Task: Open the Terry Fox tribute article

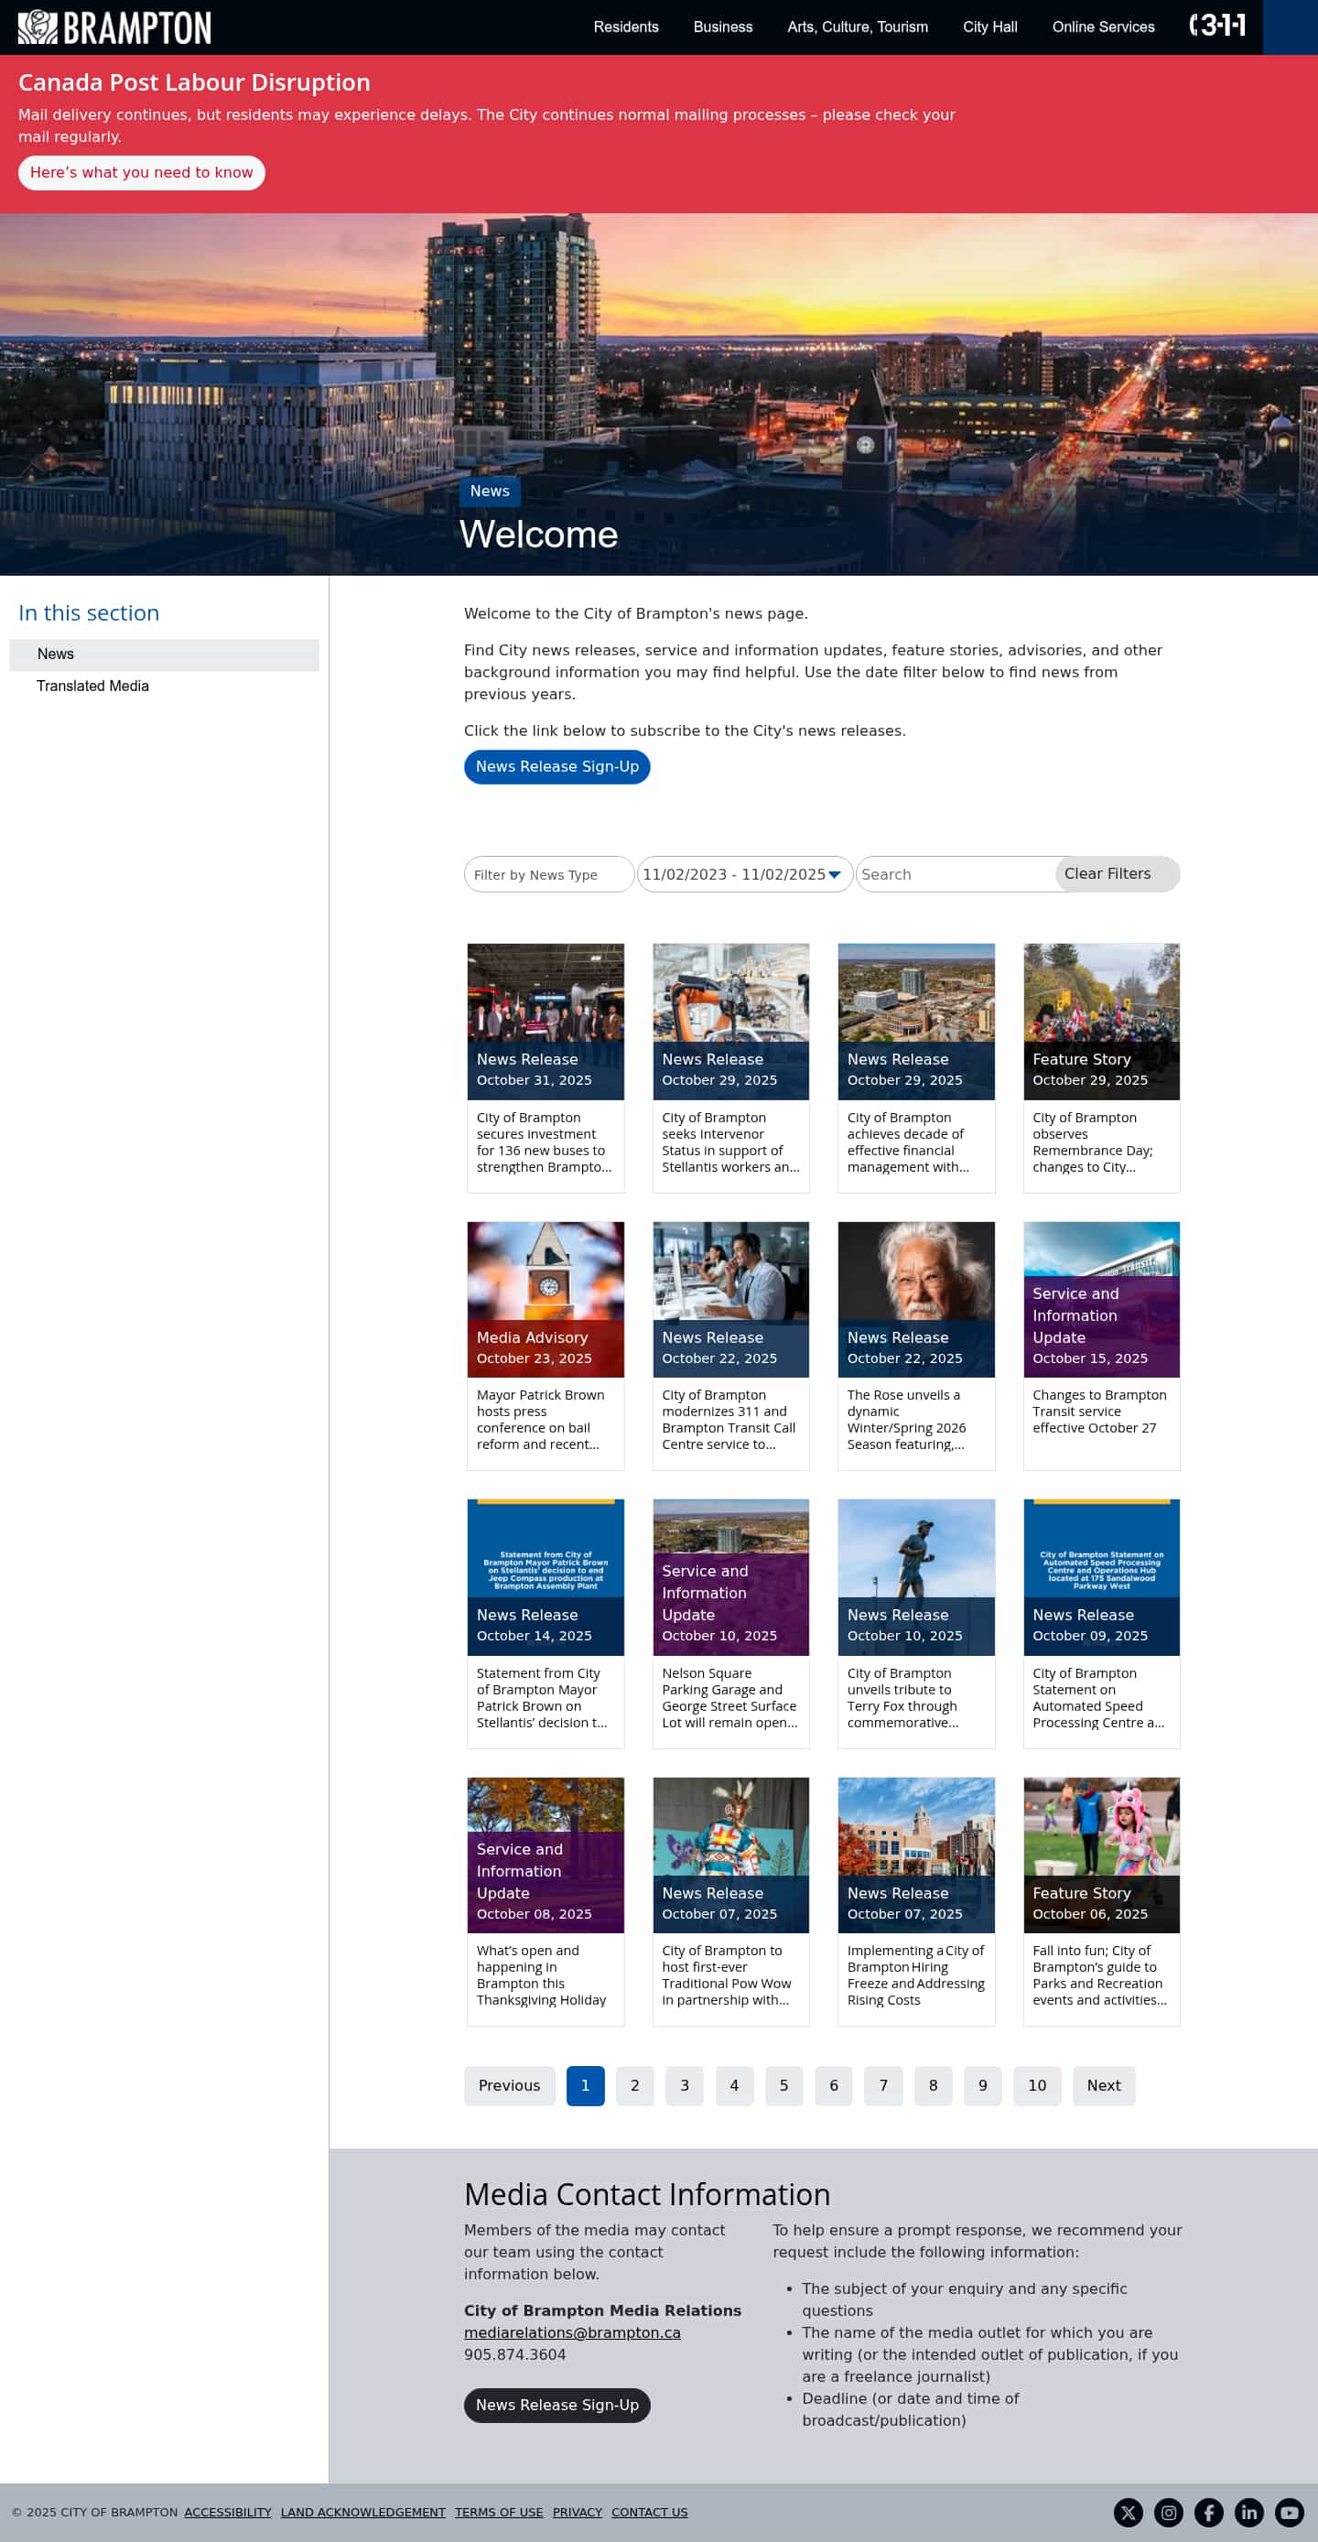Action: (916, 1624)
